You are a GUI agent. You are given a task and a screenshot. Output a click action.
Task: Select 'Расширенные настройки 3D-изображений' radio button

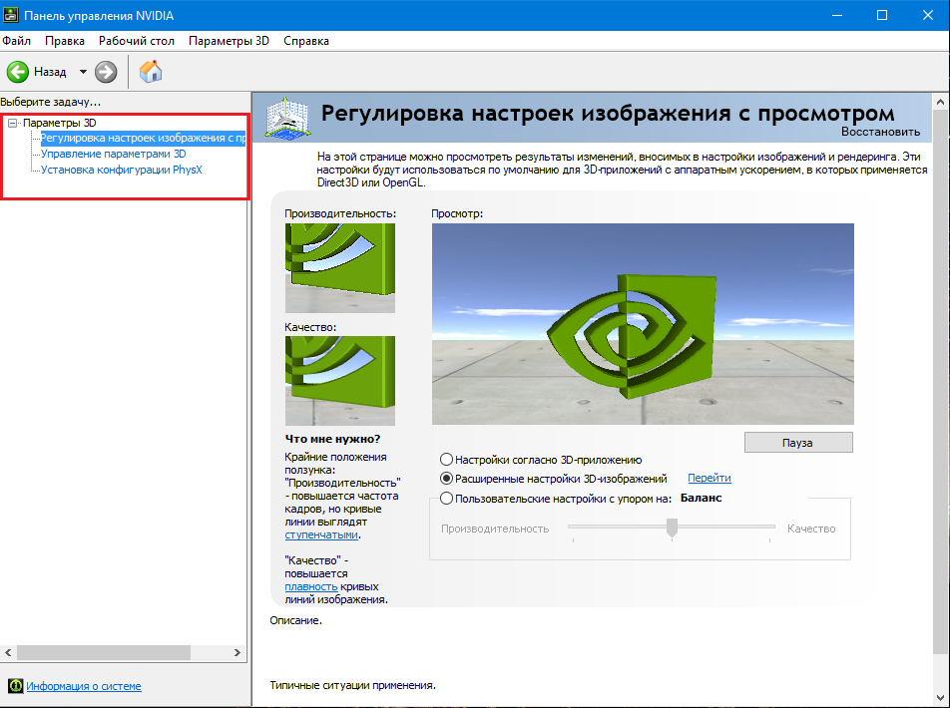click(447, 479)
